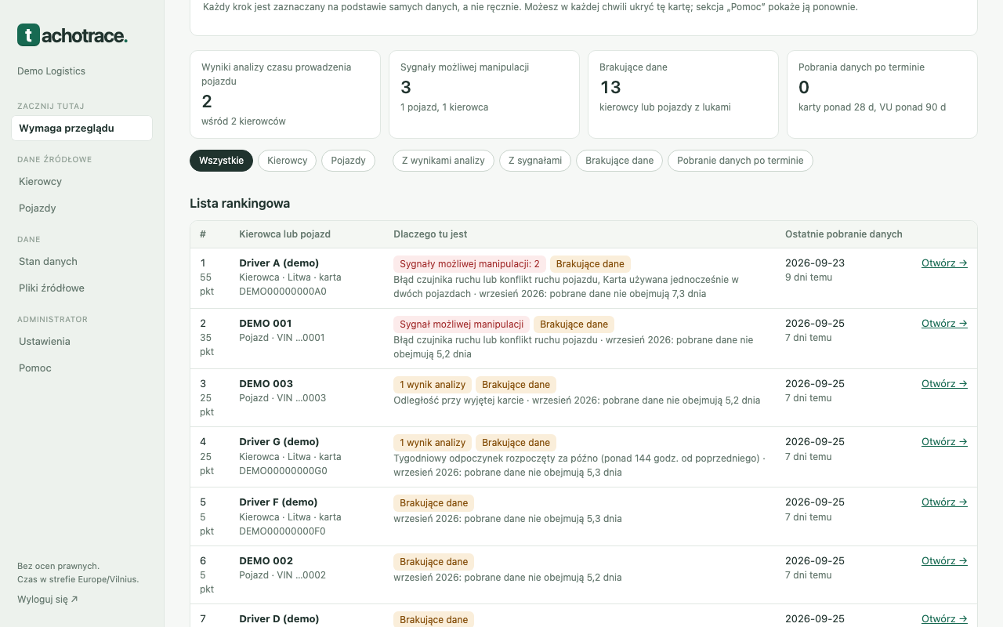Open Driver G (demo) via Otwórz
This screenshot has height=627, width=1003.
click(944, 442)
